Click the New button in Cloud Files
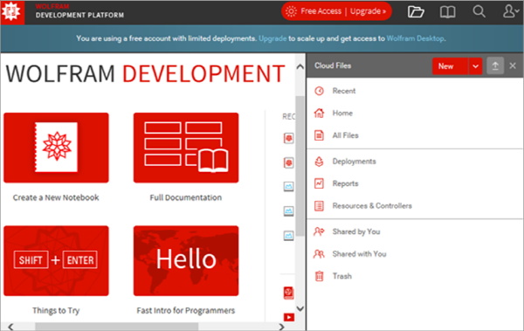524x331 pixels. pyautogui.click(x=450, y=66)
